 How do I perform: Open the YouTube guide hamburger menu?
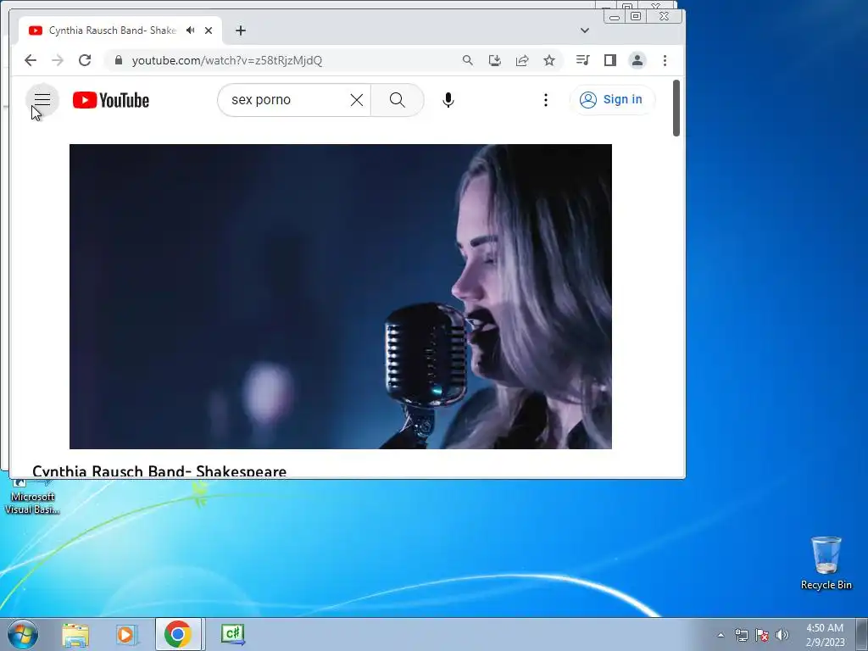pyautogui.click(x=42, y=100)
